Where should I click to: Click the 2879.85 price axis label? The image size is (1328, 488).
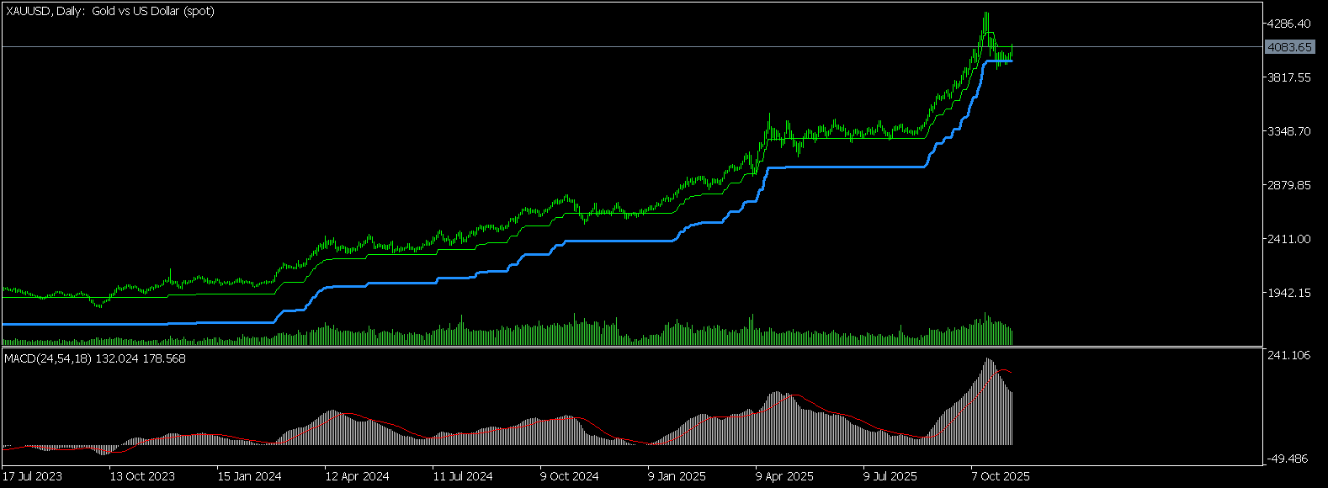[x=1289, y=185]
